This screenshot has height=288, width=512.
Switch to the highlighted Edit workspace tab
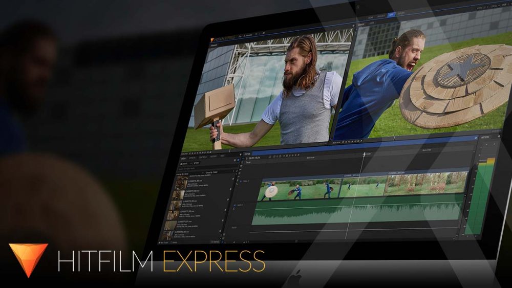pyautogui.click(x=391, y=15)
